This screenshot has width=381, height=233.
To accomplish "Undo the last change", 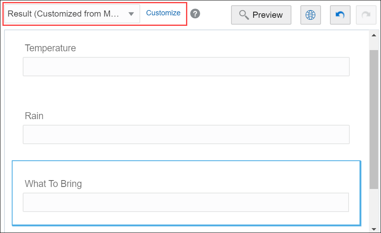I will click(x=340, y=15).
